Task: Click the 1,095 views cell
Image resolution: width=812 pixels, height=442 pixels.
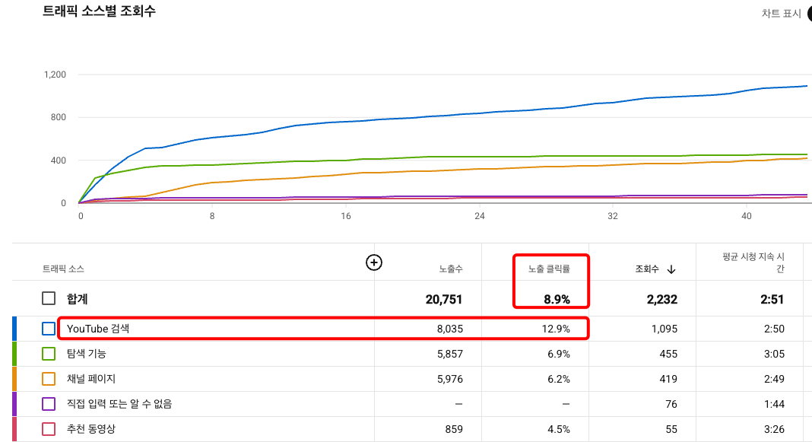Action: coord(665,329)
